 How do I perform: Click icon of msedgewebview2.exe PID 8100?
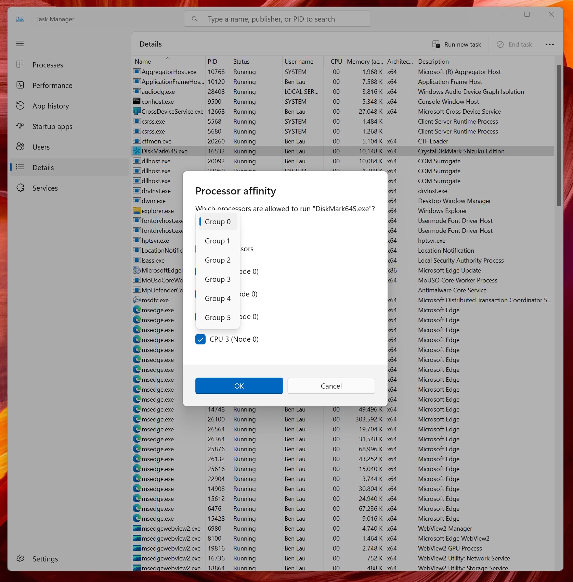coord(137,538)
